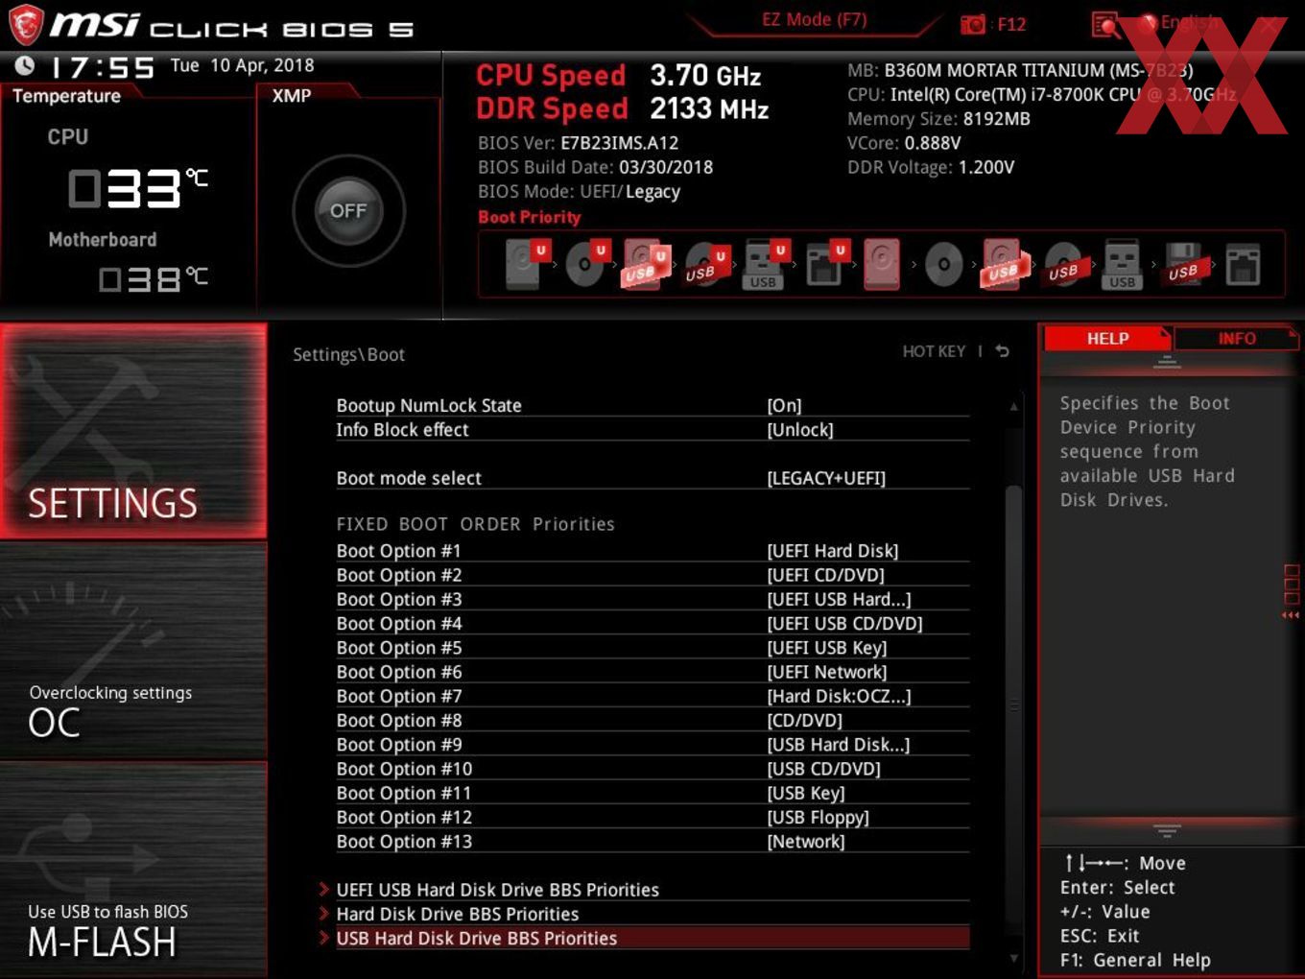
Task: Change Info Block effect [Unlock] value
Action: [x=800, y=430]
